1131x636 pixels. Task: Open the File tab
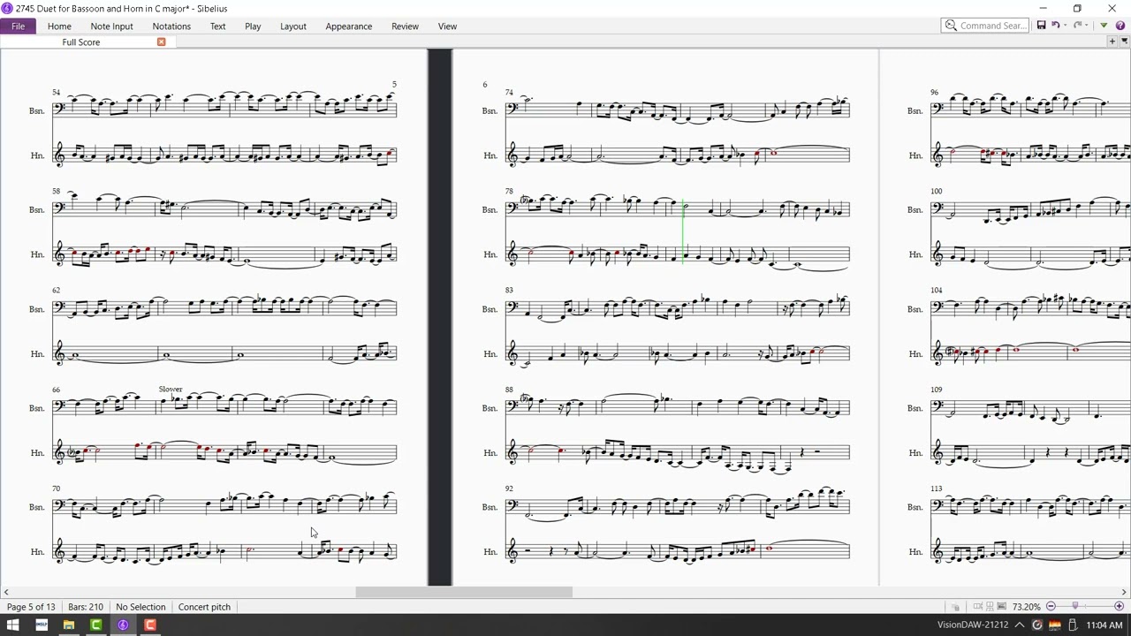tap(18, 26)
